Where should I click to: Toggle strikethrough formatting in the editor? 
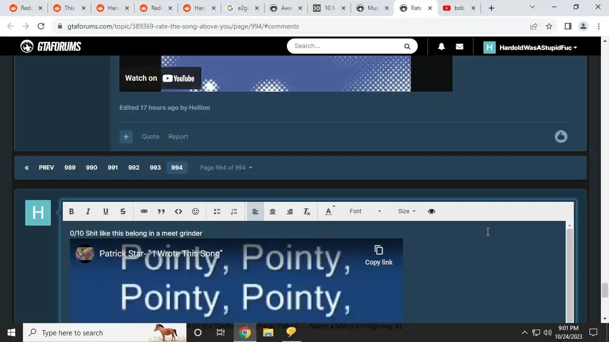click(123, 211)
